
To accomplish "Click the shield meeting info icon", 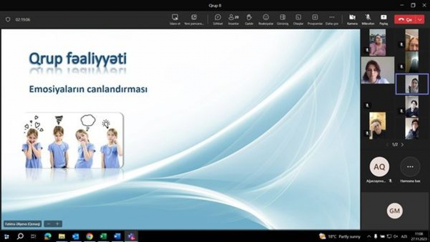I will [8, 20].
